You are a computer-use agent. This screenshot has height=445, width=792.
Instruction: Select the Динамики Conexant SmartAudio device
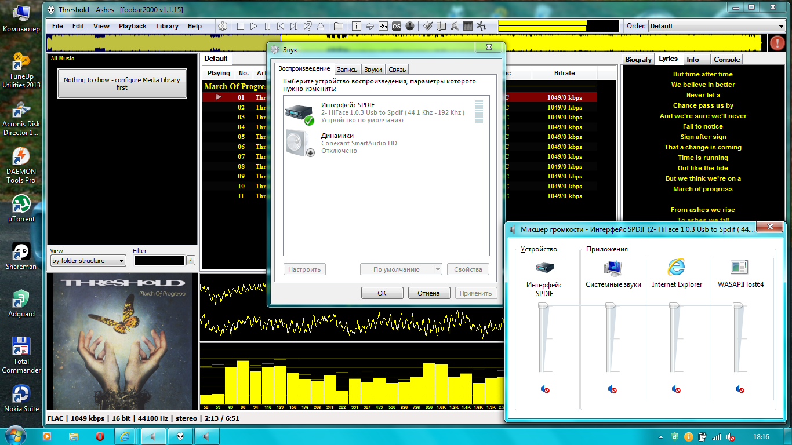[386, 143]
